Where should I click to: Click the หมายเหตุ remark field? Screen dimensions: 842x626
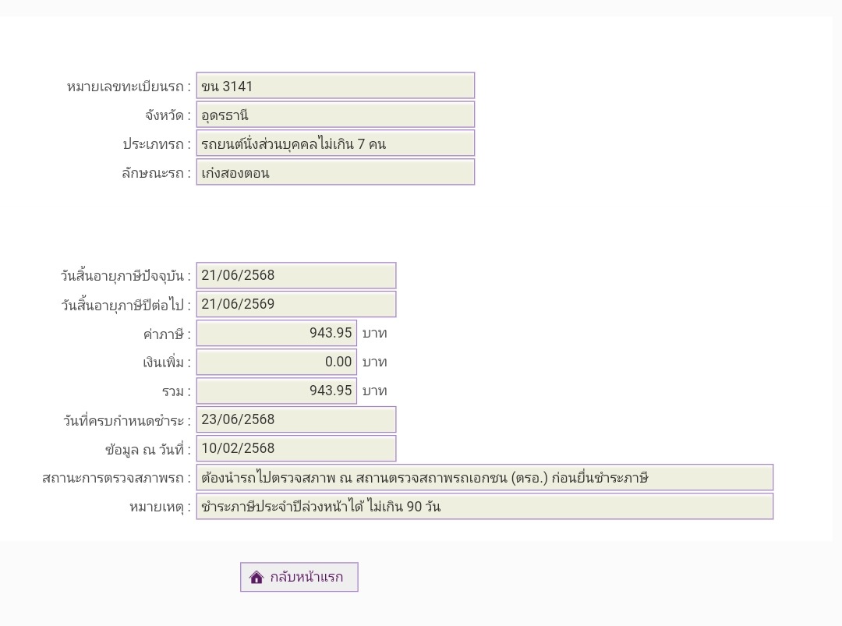click(x=484, y=506)
